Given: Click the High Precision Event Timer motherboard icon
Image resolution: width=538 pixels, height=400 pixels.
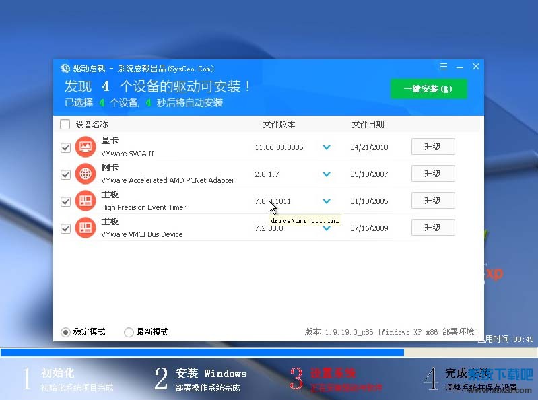Looking at the screenshot, I should [86, 201].
